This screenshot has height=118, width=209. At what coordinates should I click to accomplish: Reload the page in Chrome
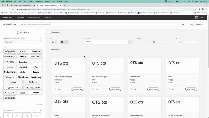pos(9,9)
